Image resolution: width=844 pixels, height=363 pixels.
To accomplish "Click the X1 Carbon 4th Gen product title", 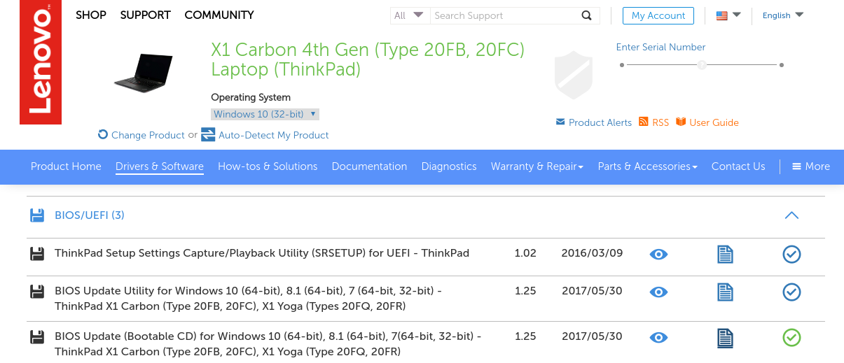I will click(368, 59).
